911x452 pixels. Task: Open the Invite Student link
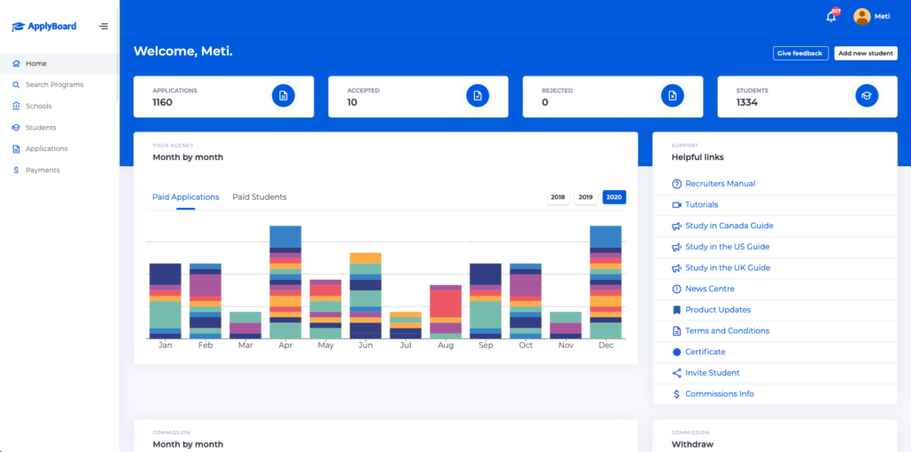click(713, 373)
